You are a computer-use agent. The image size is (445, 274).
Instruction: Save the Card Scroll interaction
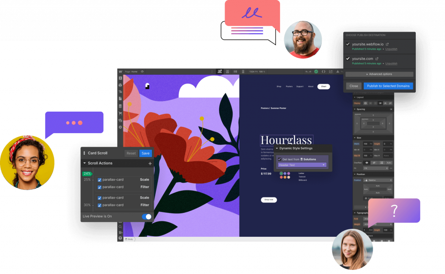(145, 153)
